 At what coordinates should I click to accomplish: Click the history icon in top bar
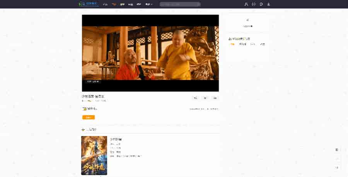tap(254, 4)
